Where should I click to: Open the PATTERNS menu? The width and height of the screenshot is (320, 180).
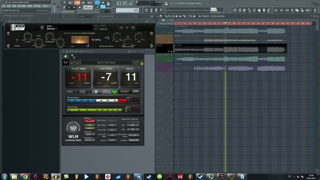(x=21, y=6)
